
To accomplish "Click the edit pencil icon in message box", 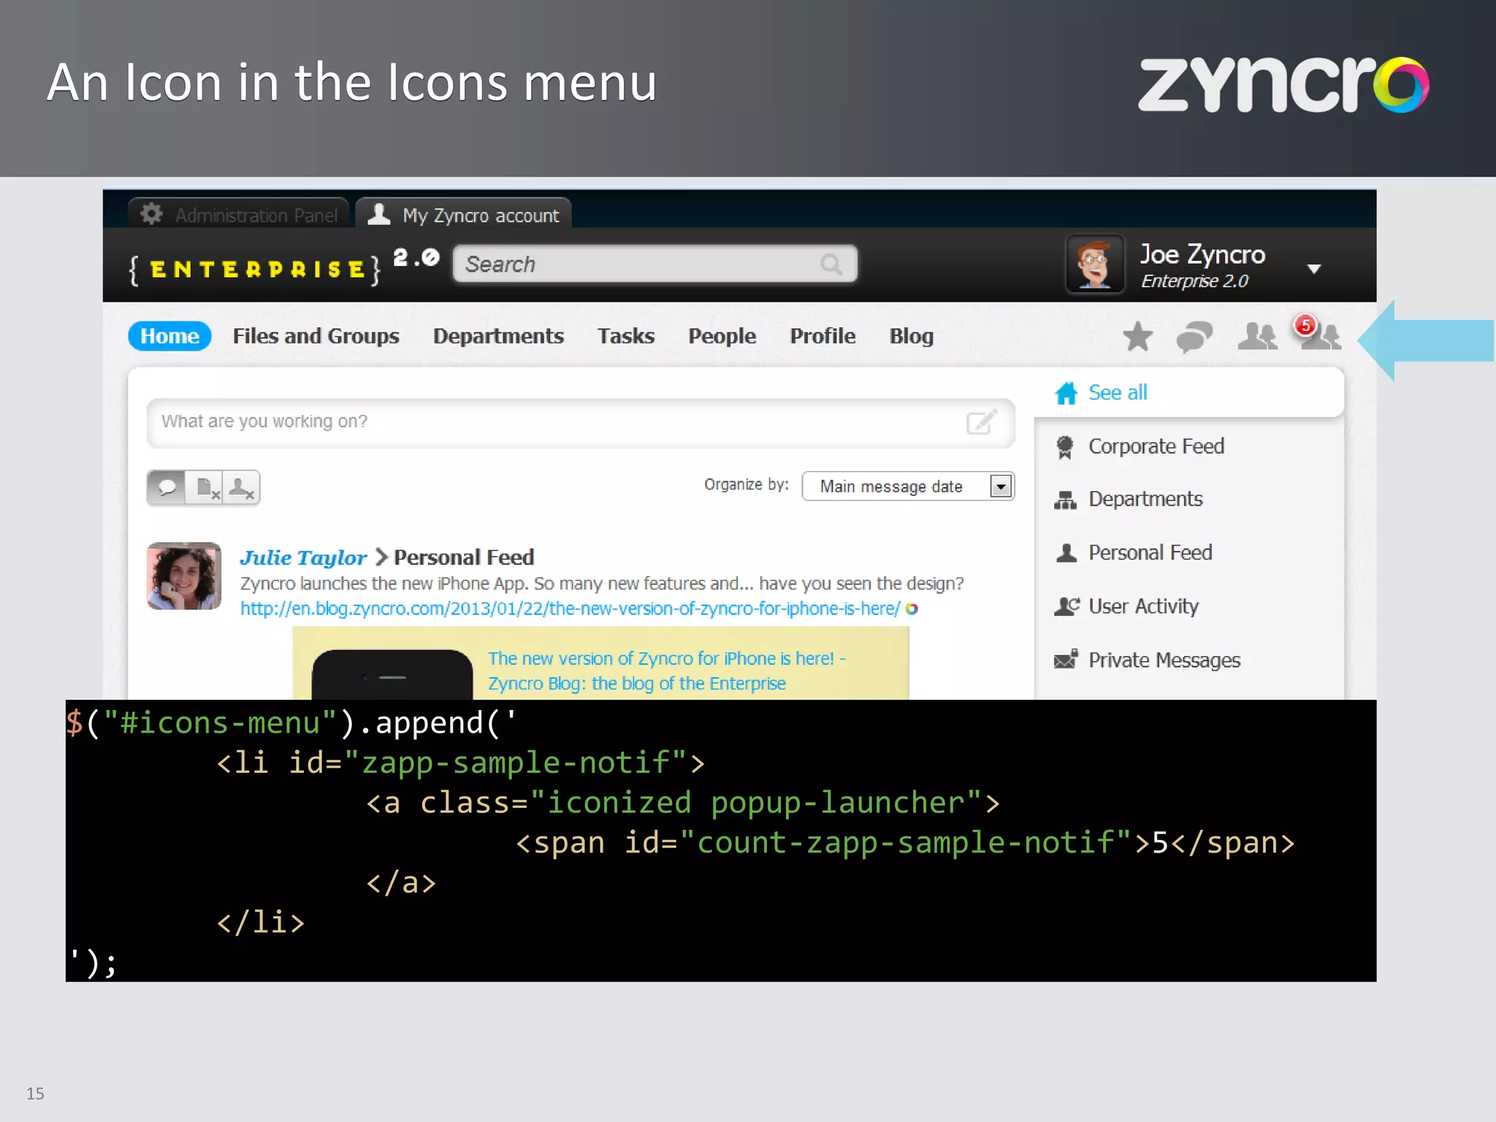I will click(982, 421).
